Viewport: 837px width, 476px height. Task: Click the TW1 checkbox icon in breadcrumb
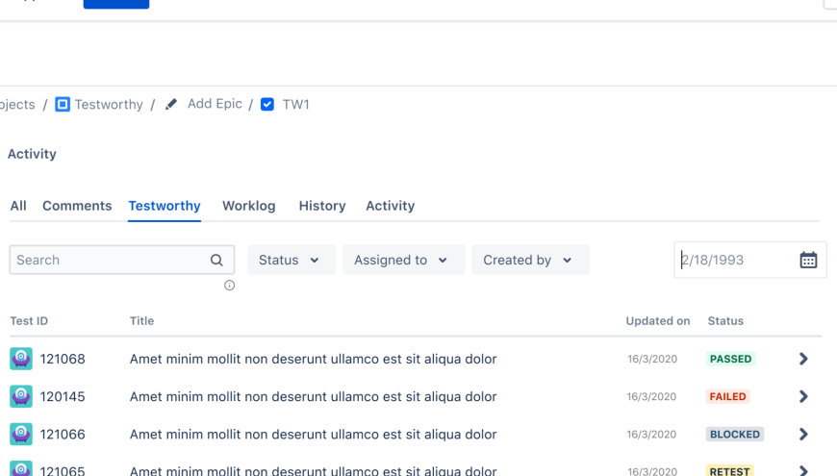267,104
